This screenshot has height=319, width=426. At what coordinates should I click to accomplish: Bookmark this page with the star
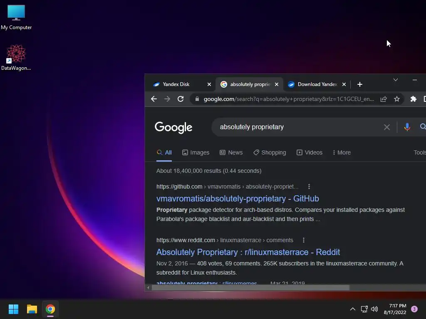click(x=396, y=99)
